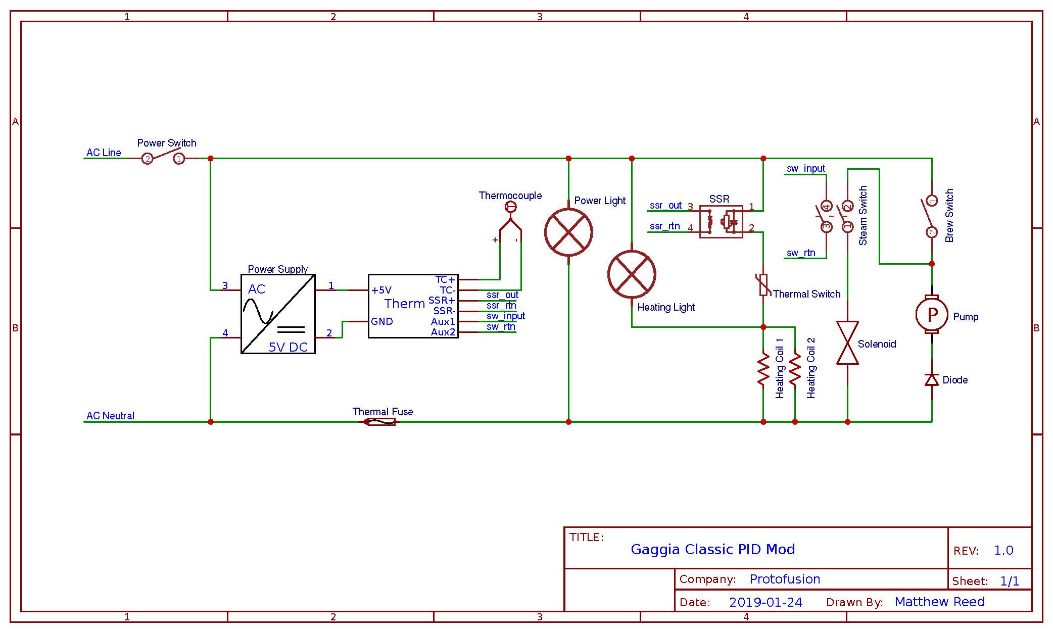Click the sw_rtn net label beside Aux2
The image size is (1053, 633).
(x=501, y=326)
